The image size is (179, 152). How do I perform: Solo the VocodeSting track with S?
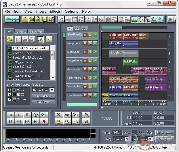coord(90,87)
